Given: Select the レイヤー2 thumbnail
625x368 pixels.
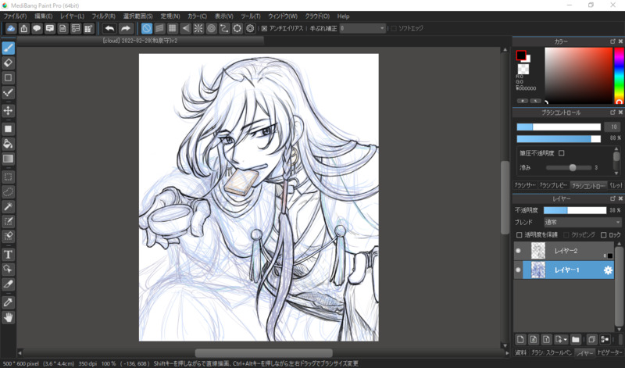Looking at the screenshot, I should 537,251.
